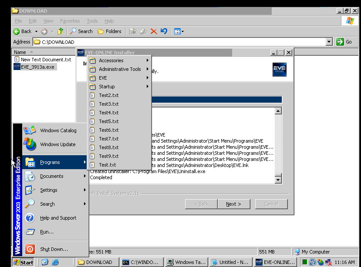
Task: Click the blue Undo arrow icon
Action: coord(164,31)
